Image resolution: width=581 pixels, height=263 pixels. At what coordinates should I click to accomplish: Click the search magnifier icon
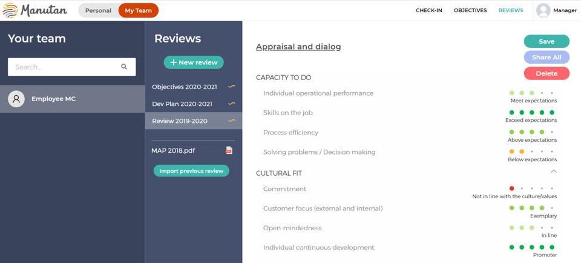click(124, 67)
